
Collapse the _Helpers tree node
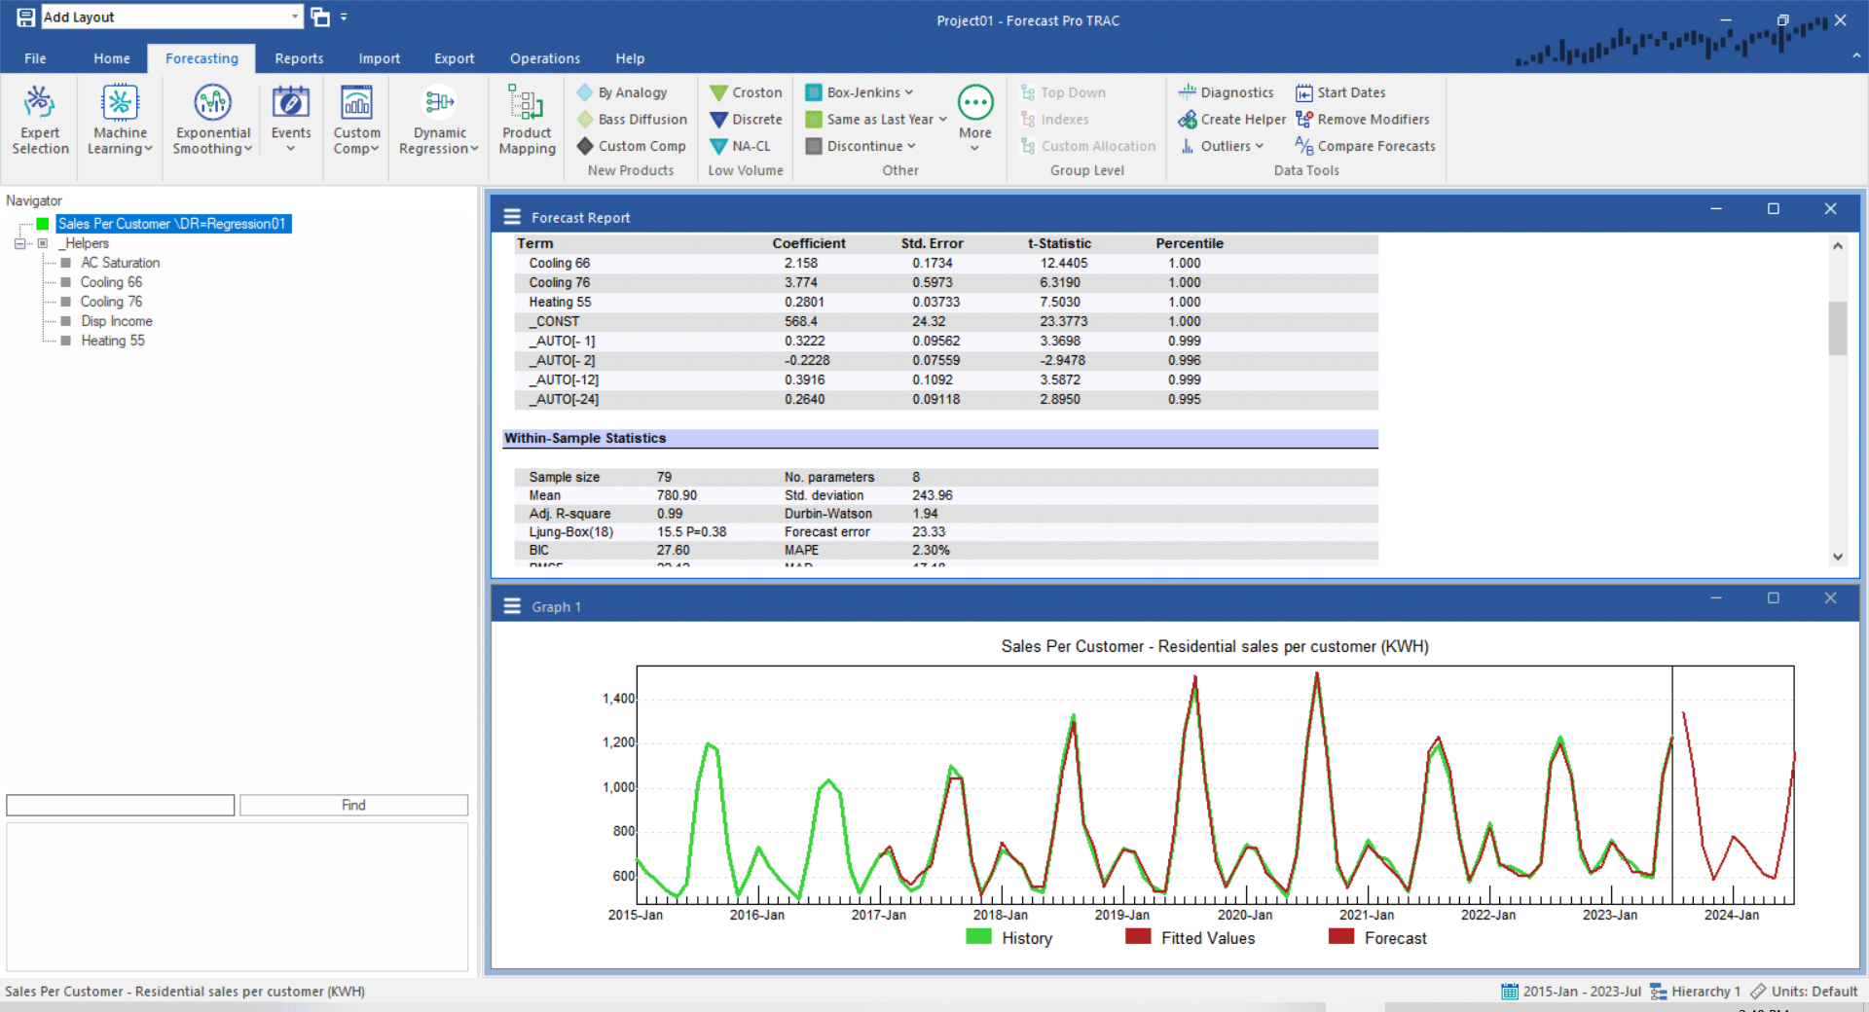coord(19,243)
